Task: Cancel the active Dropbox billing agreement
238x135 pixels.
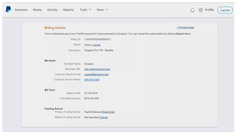Action: tap(97, 45)
